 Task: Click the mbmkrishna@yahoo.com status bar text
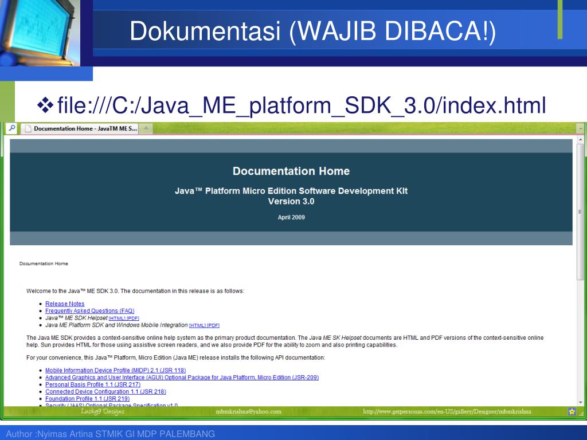(x=249, y=411)
